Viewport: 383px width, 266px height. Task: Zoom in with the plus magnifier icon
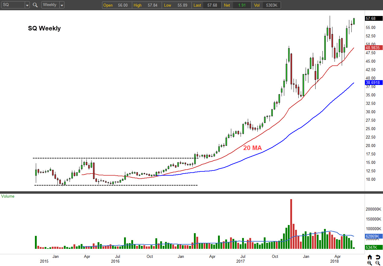tap(370, 263)
